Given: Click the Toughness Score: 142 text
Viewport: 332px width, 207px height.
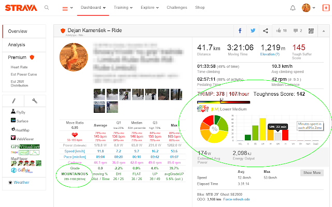Looking at the screenshot, I should (x=279, y=94).
